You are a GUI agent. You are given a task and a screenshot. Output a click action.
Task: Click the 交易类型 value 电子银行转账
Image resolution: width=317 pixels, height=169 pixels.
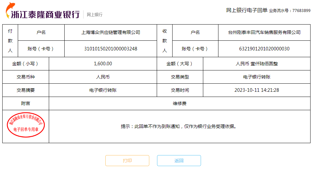click(x=257, y=77)
